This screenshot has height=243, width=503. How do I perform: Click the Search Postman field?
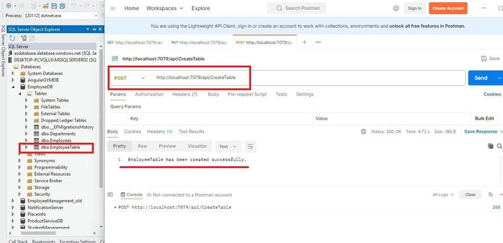pyautogui.click(x=296, y=8)
